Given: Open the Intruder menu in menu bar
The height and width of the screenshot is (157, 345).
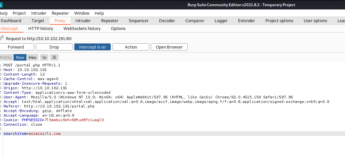Looking at the screenshot, I should point(39,13).
